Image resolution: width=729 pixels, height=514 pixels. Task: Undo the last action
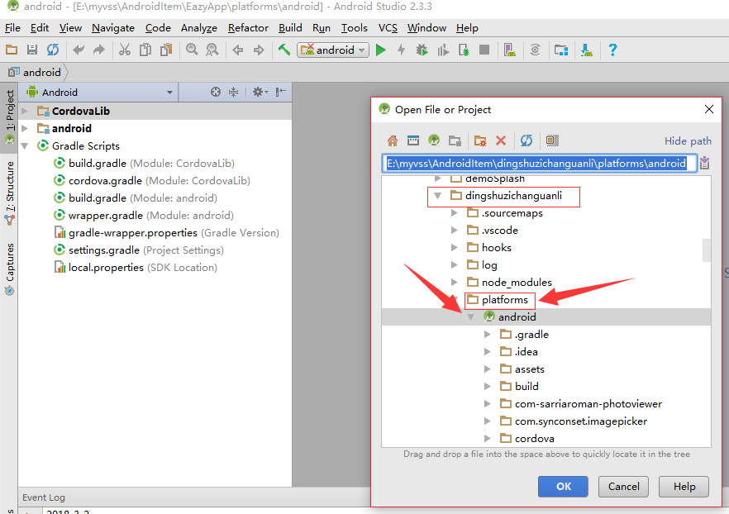point(78,50)
